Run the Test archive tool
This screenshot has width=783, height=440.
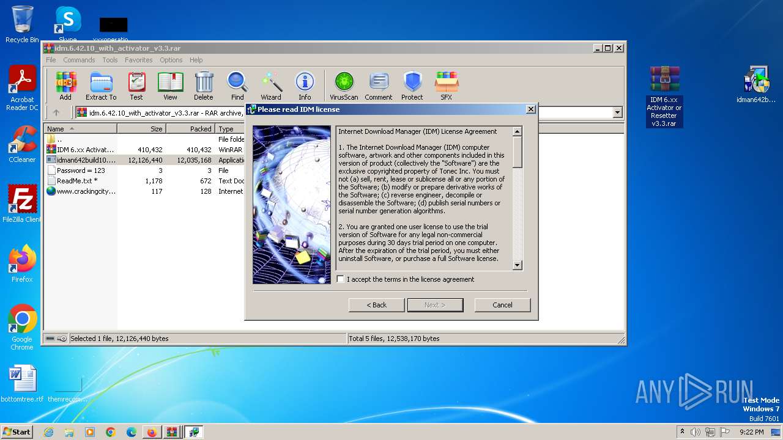tap(136, 86)
